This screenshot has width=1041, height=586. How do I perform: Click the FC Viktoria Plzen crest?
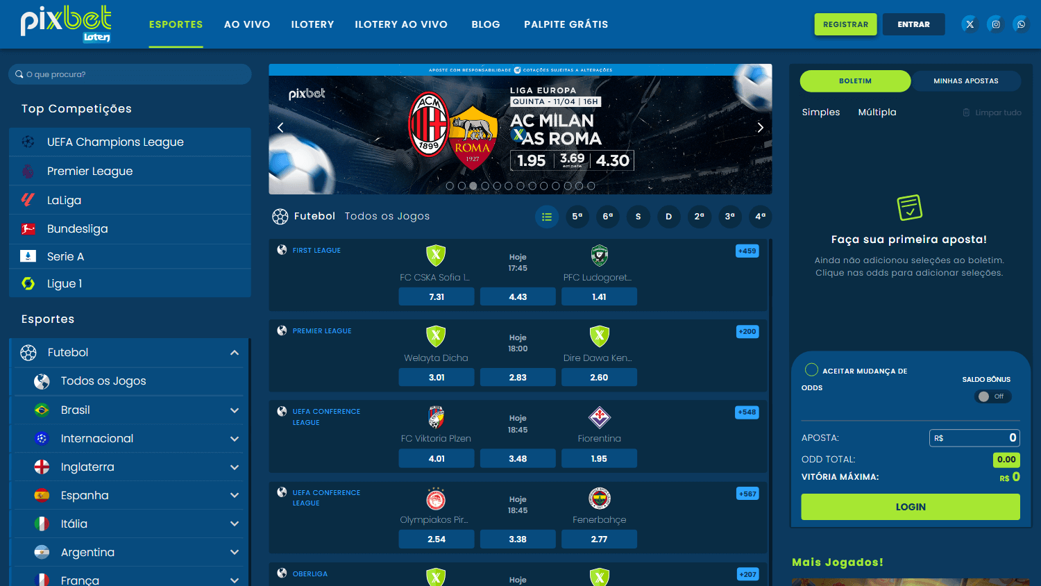click(x=436, y=417)
